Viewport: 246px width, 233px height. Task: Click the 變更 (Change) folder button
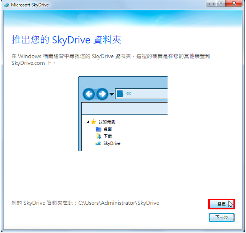[221, 204]
